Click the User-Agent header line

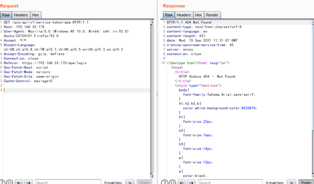[x=66, y=33]
